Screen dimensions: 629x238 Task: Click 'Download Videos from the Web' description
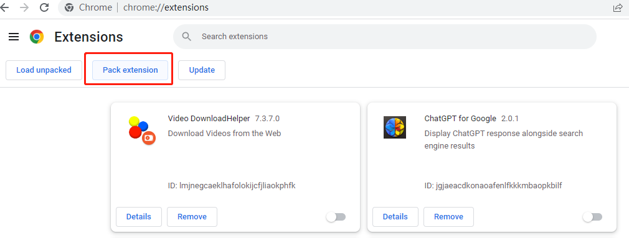(x=225, y=133)
